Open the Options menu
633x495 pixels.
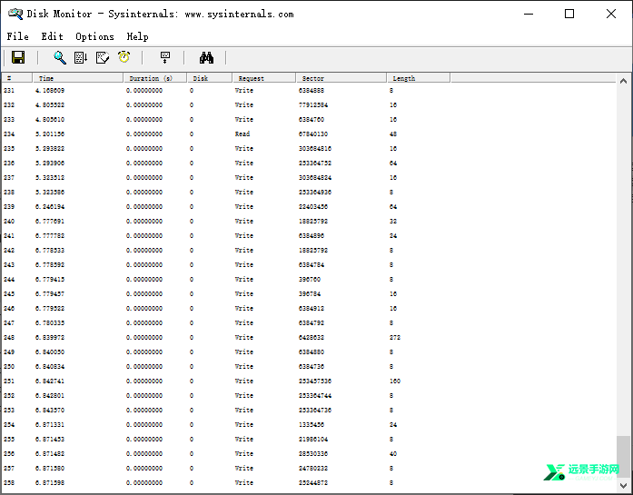94,36
